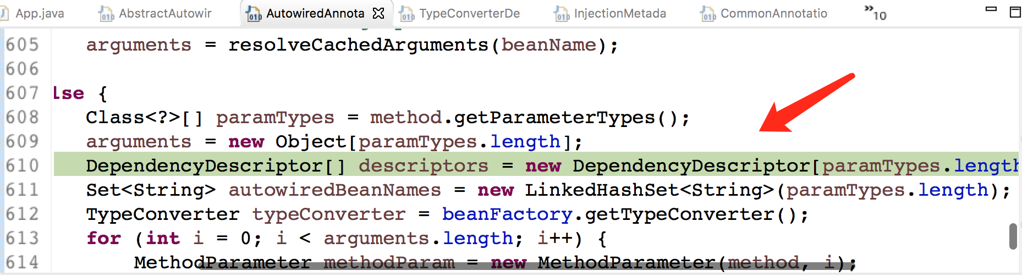Viewport: 1022px width, 276px height.
Task: Click Class<?>[] type on line 608
Action: 145,118
